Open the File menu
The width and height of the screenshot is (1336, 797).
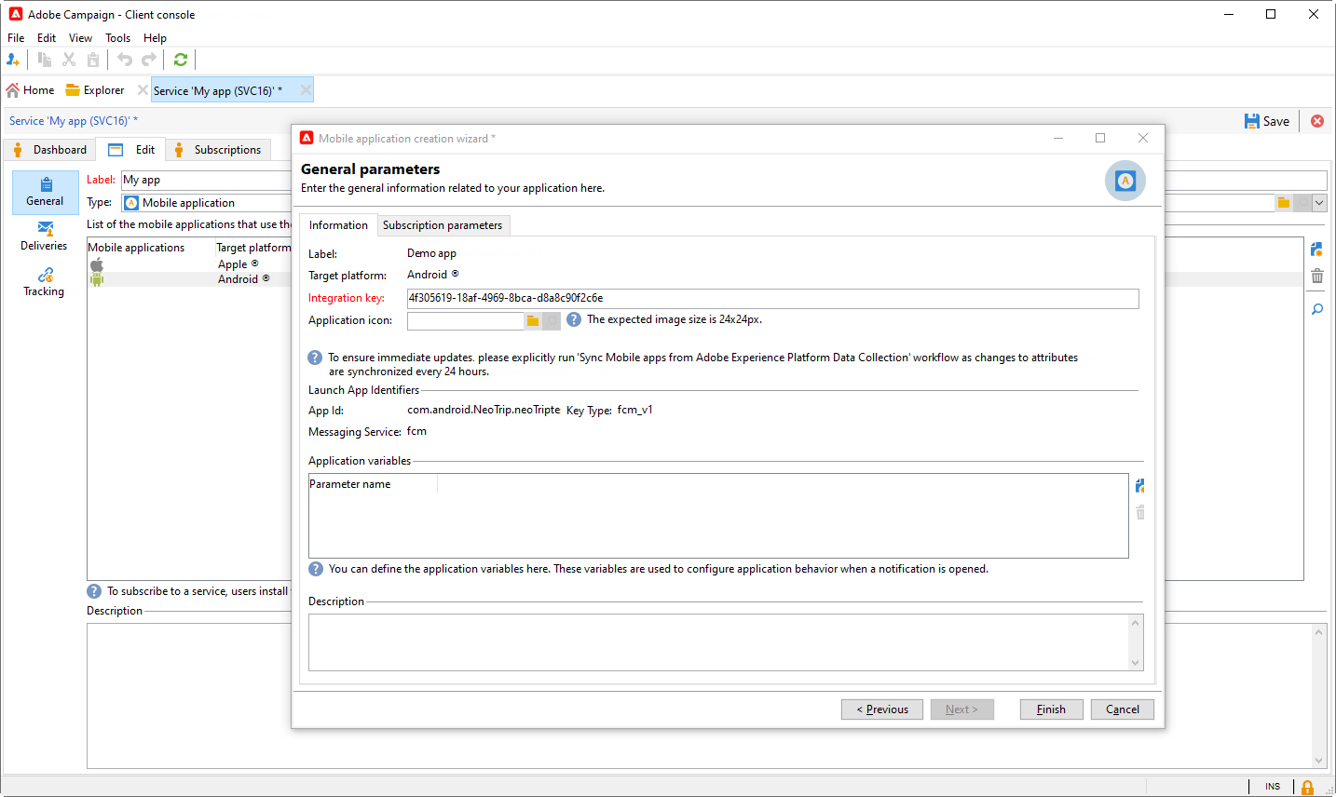point(16,38)
